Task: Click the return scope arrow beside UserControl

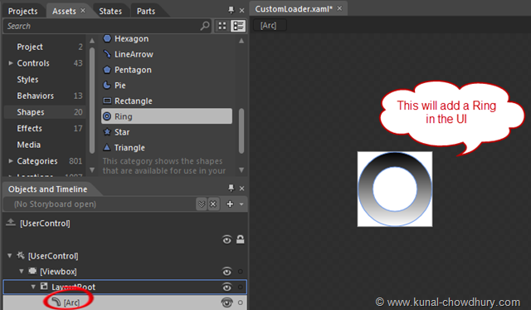Action: (x=11, y=223)
